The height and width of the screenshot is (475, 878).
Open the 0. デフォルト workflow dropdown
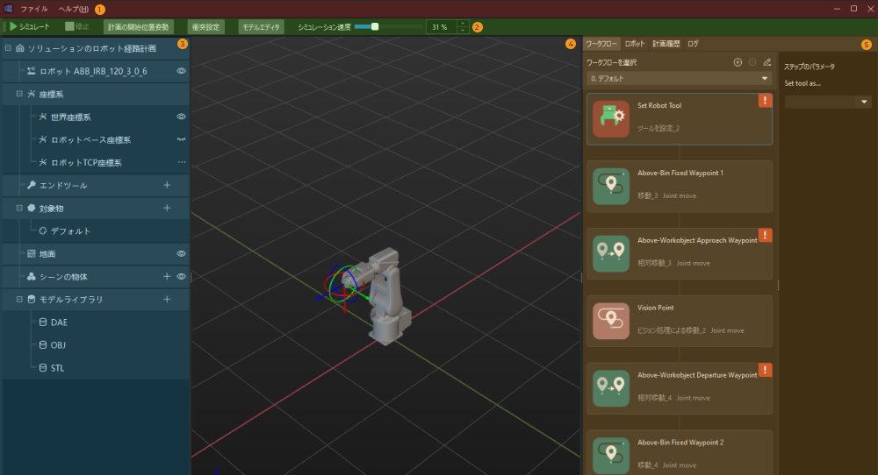680,79
